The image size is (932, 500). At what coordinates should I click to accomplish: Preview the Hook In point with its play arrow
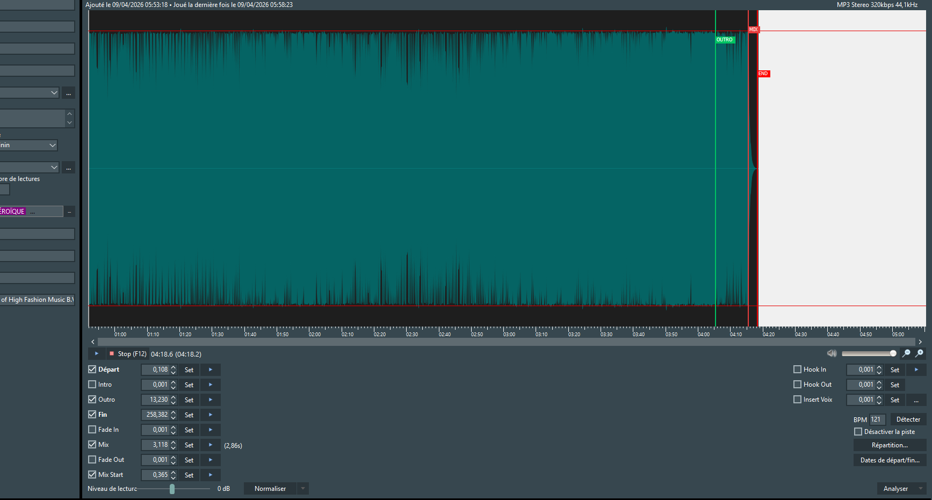[x=916, y=369]
